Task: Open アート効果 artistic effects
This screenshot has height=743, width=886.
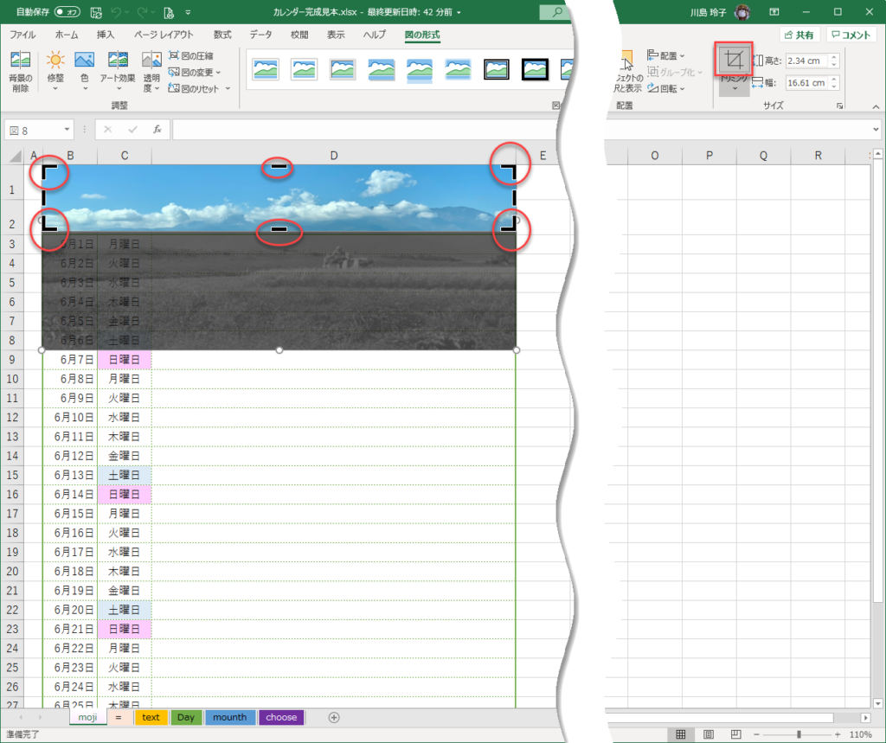Action: (118, 71)
